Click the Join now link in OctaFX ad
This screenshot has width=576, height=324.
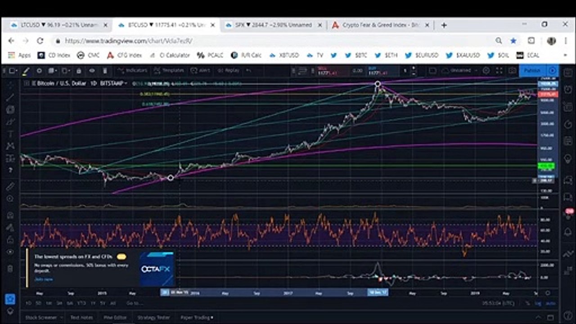44,279
